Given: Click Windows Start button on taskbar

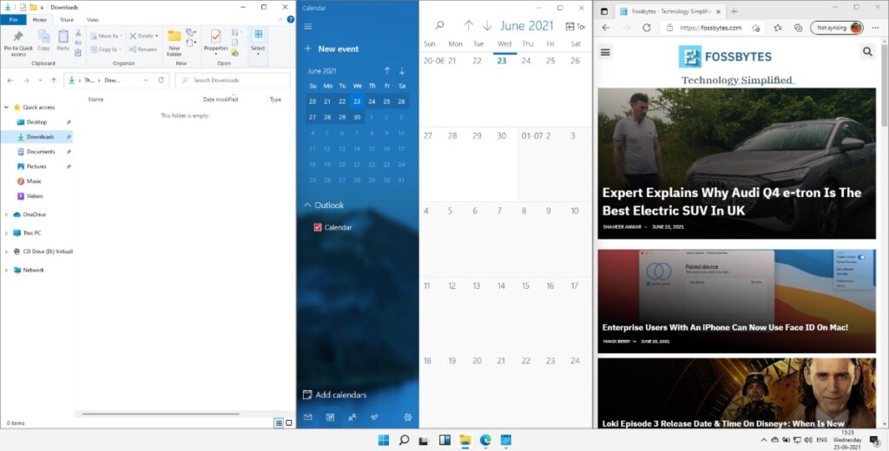Looking at the screenshot, I should coord(384,441).
